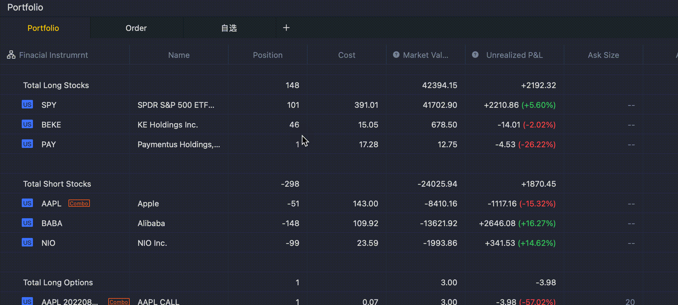Sort by the Cost column header
Viewport: 678px width, 305px height.
pos(347,55)
